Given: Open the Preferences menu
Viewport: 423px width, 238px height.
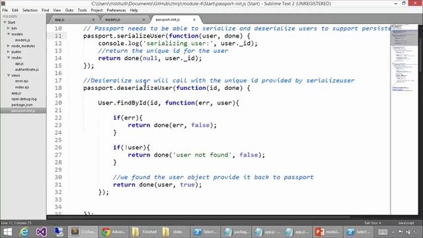Looking at the screenshot, I should click(x=116, y=11).
